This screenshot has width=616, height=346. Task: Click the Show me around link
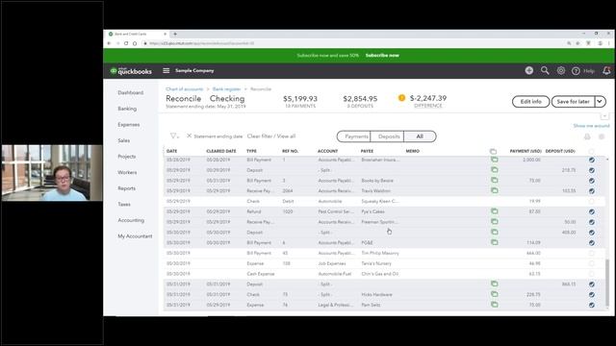[x=591, y=126]
